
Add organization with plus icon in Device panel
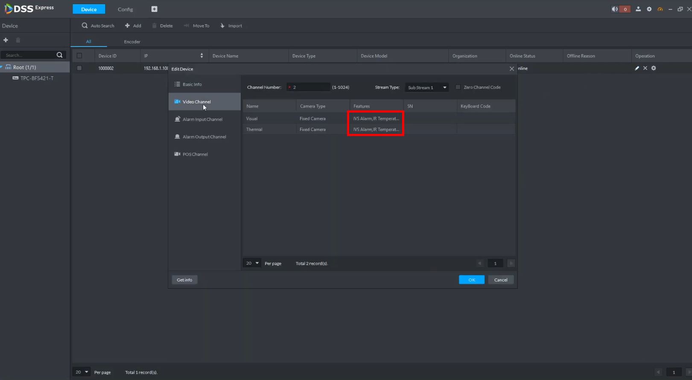[x=6, y=40]
